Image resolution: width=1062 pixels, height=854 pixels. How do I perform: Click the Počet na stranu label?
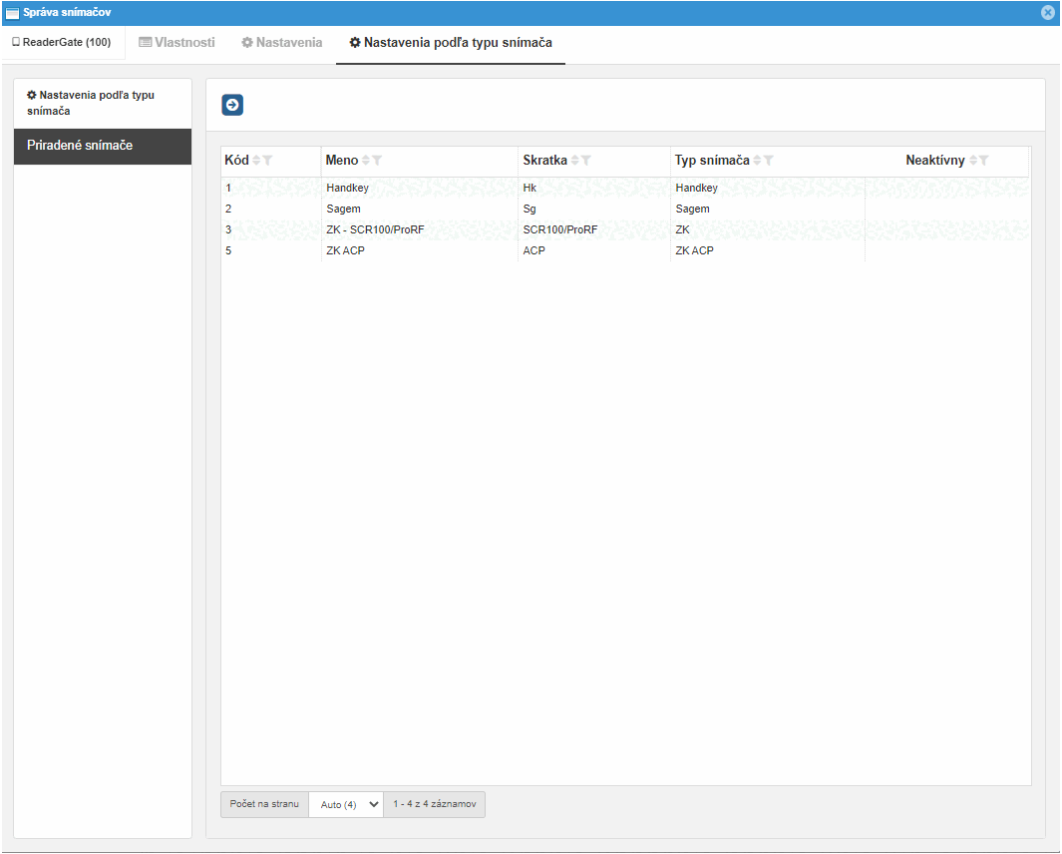click(x=264, y=804)
